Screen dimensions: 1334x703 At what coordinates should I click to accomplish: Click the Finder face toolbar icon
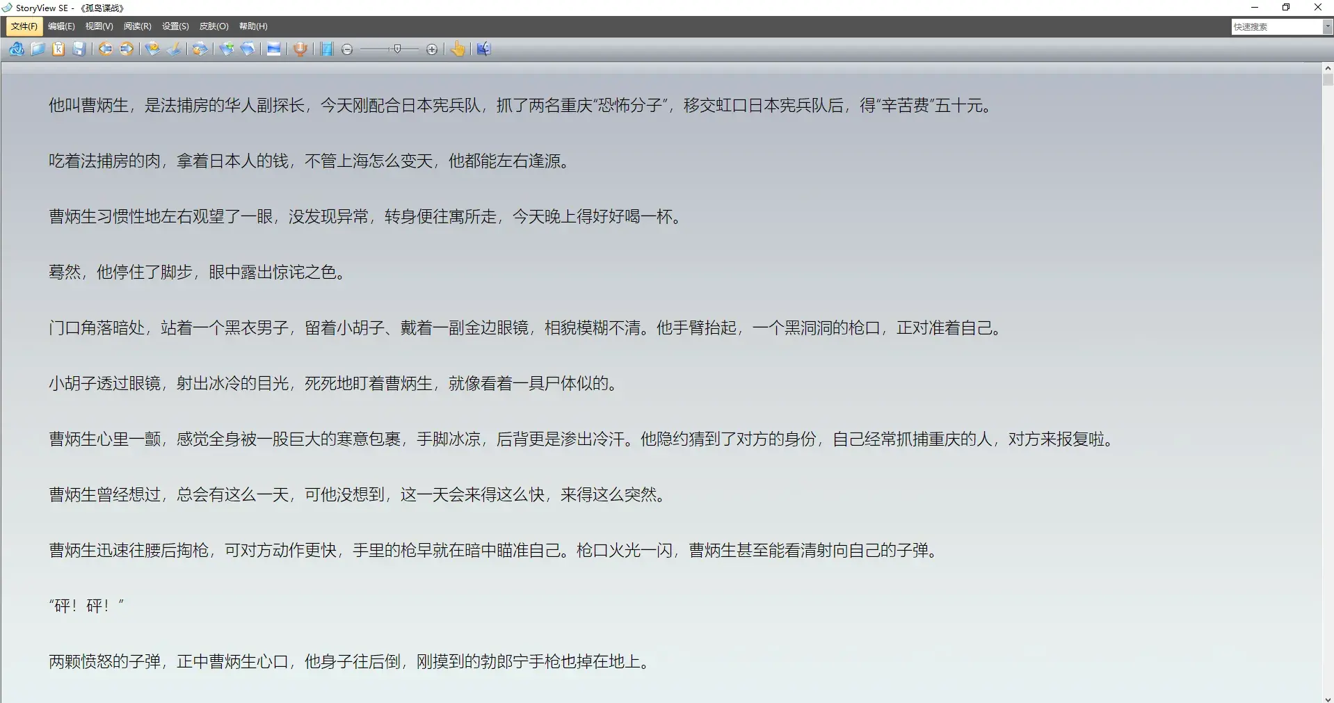[484, 49]
